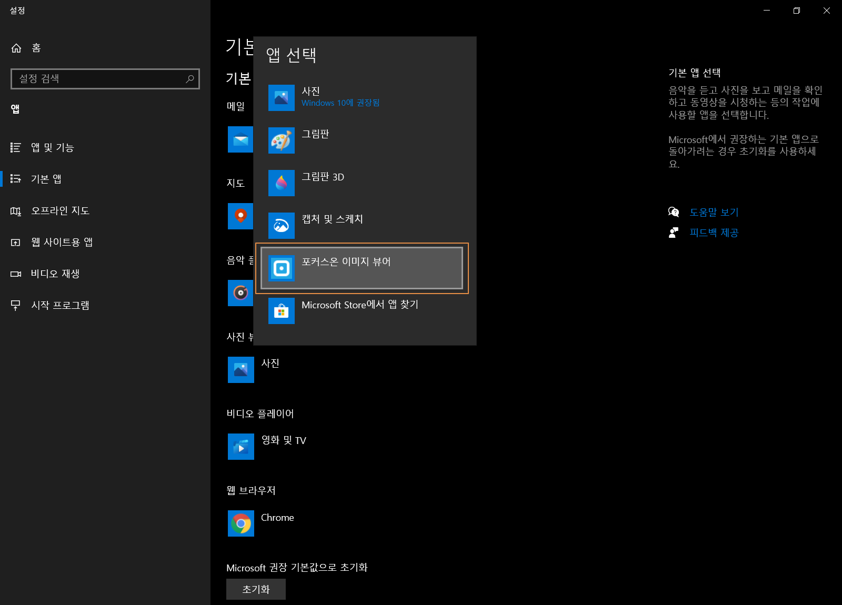The width and height of the screenshot is (842, 605).
Task: Minimize the Settings window
Action: tap(767, 11)
